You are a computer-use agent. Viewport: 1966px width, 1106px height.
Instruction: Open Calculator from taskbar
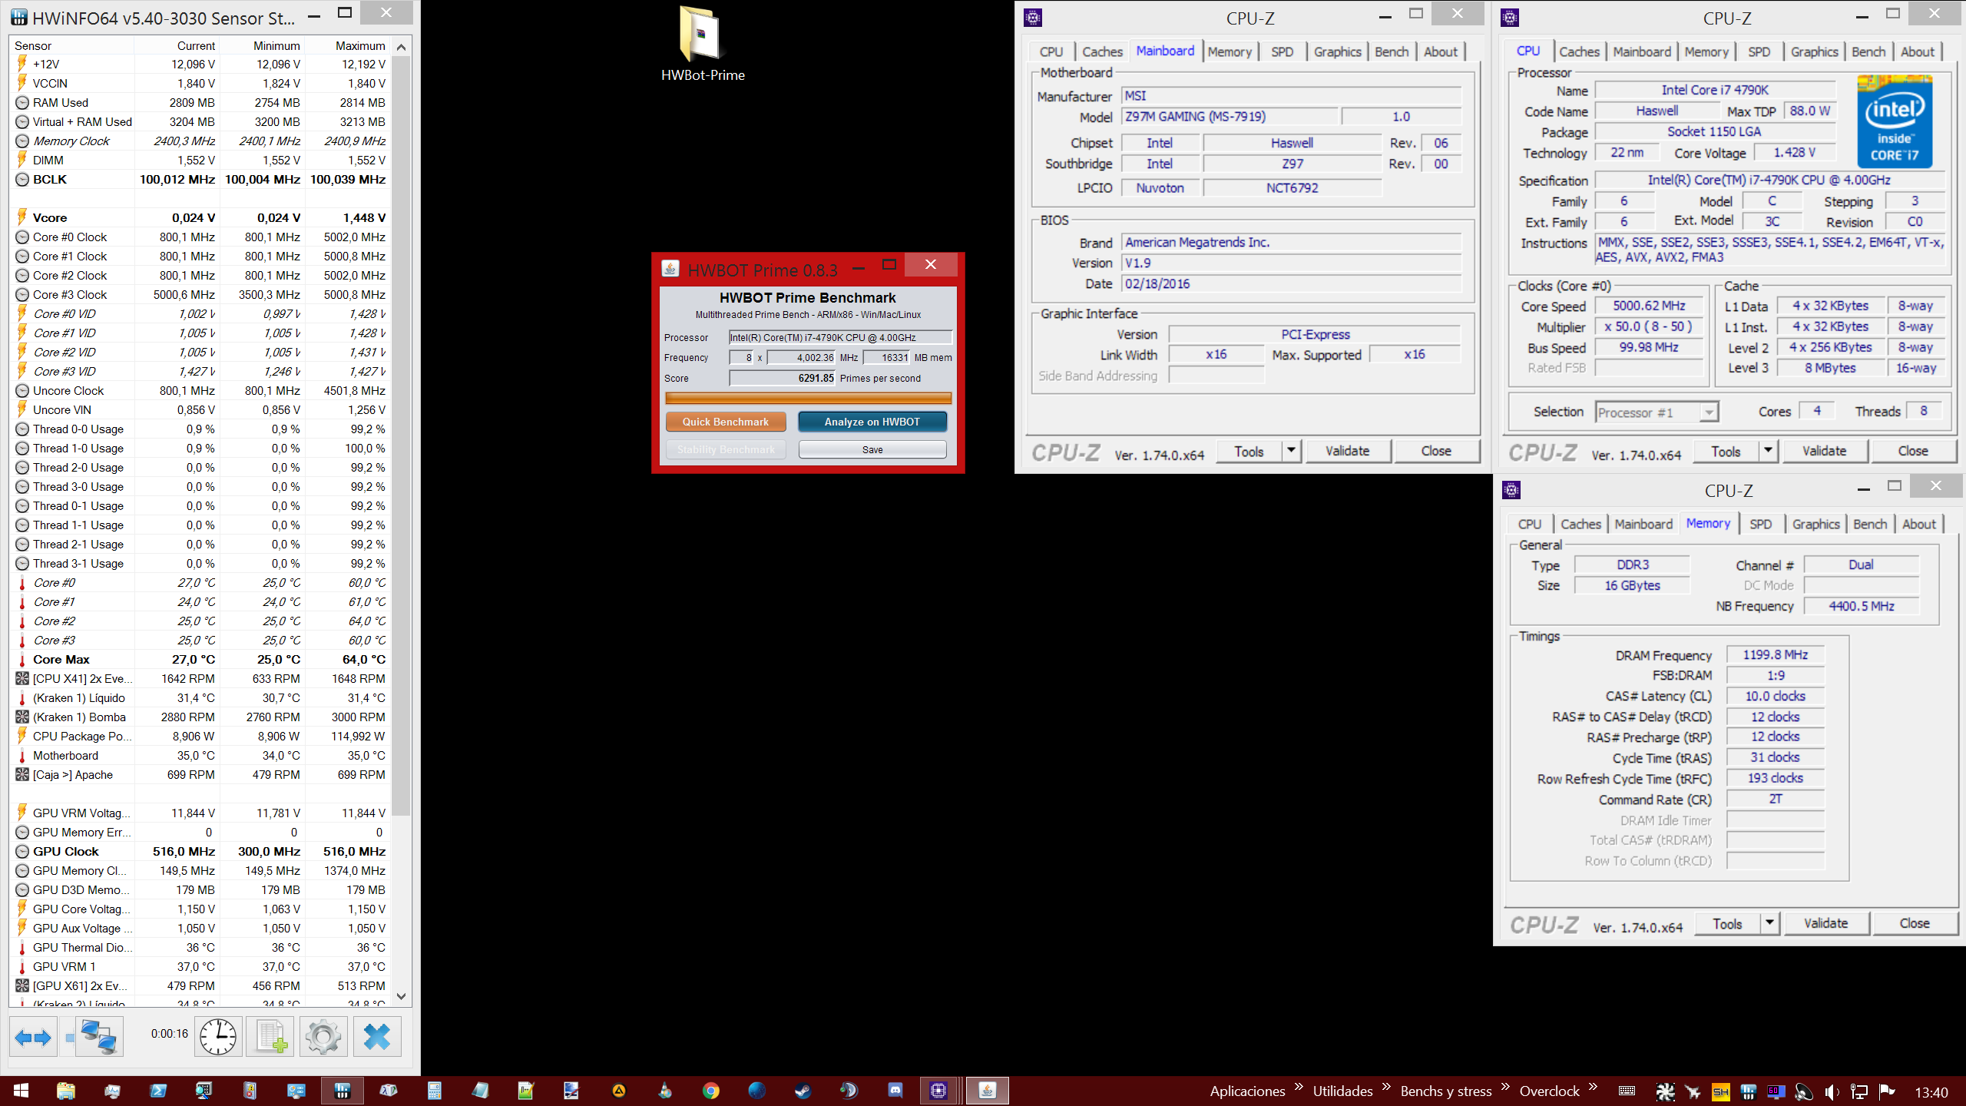(435, 1091)
